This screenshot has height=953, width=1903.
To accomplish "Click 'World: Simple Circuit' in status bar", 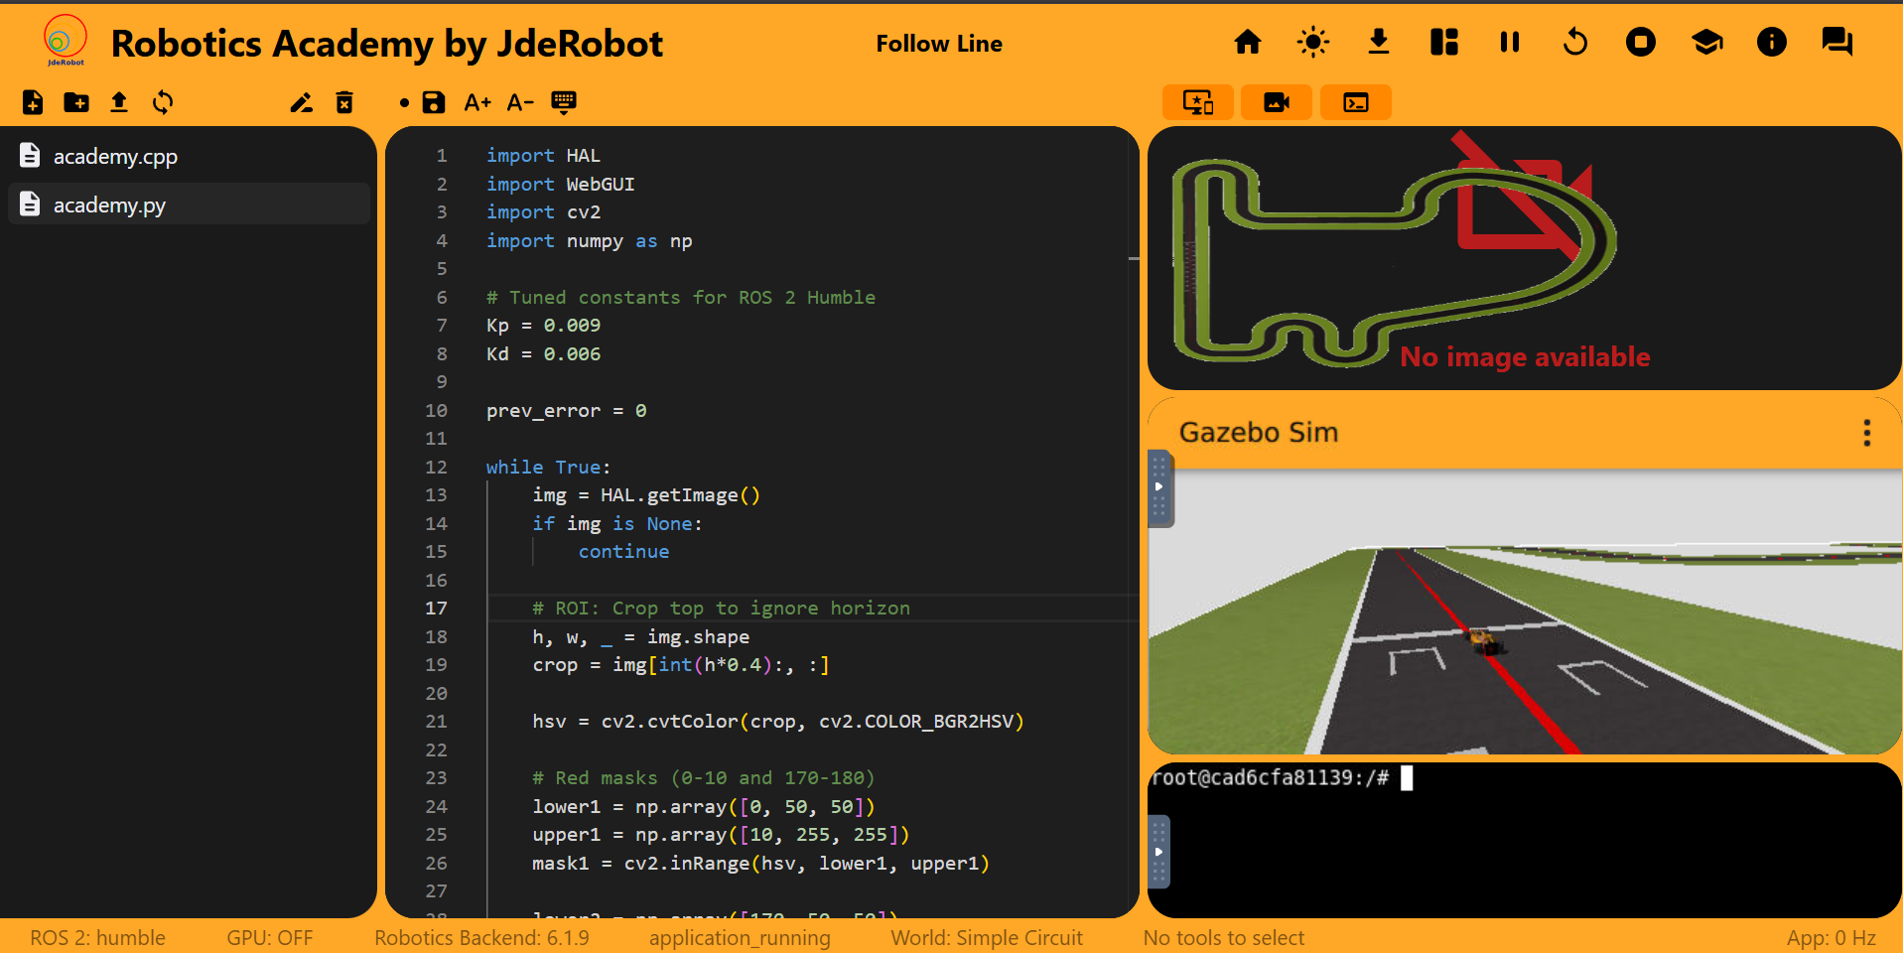I will 987,938.
